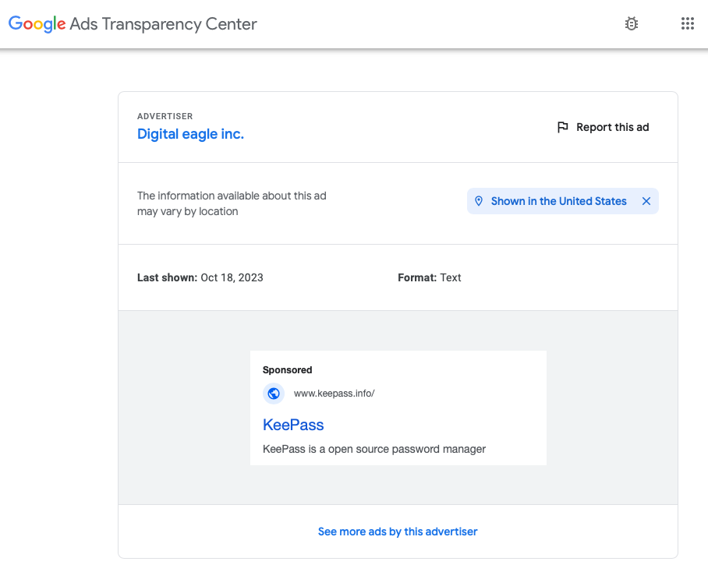Click the flag icon beside Report this ad

click(563, 127)
